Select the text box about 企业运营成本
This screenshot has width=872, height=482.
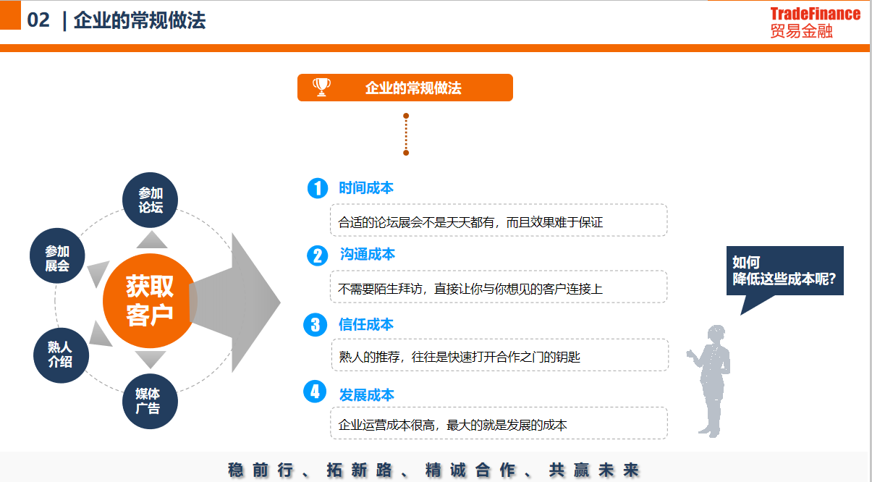499,424
